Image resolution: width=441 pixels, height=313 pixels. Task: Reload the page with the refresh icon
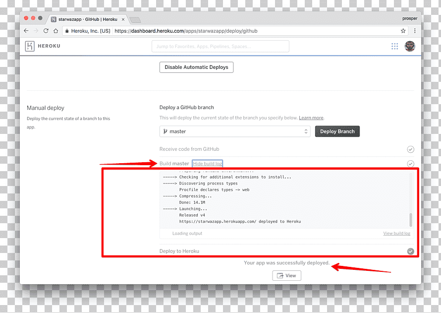pos(46,31)
